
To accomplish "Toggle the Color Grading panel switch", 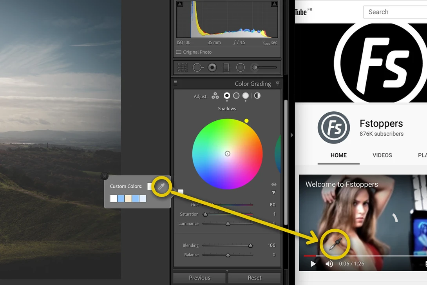I will 176,83.
